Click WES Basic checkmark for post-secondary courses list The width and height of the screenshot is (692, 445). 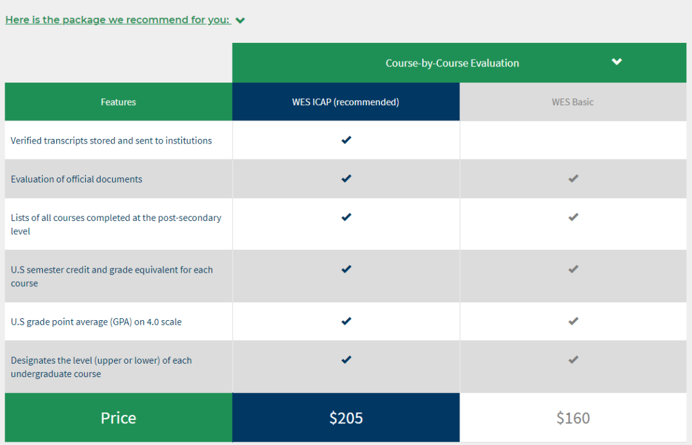click(x=573, y=217)
